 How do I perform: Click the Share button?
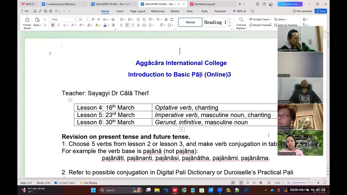[321, 11]
